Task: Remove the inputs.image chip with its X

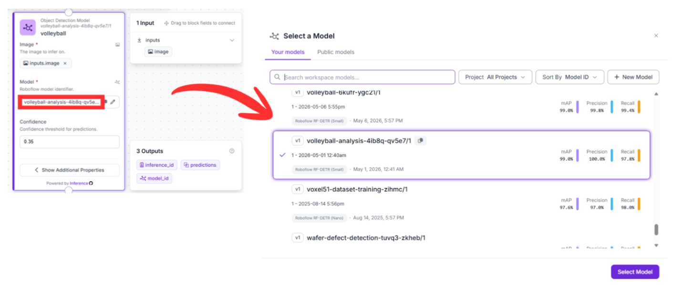Action: pyautogui.click(x=65, y=63)
